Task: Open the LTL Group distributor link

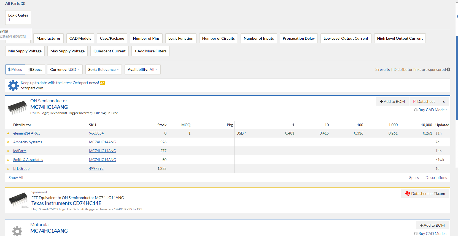Action: pyautogui.click(x=21, y=168)
